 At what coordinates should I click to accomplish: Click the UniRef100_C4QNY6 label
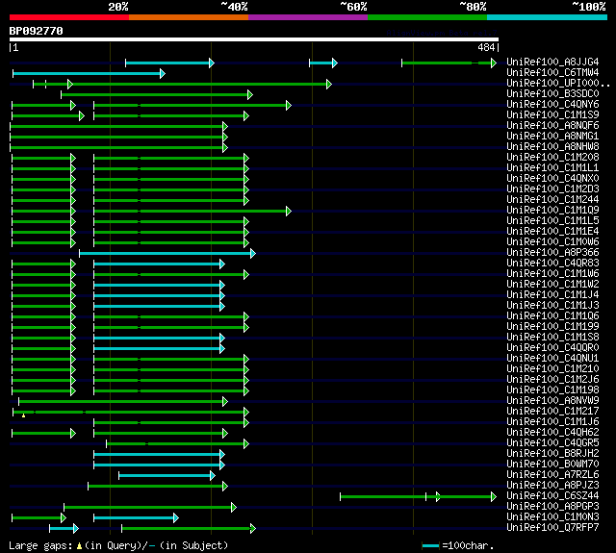552,105
